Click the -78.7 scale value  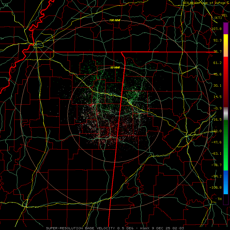[x=216, y=165]
